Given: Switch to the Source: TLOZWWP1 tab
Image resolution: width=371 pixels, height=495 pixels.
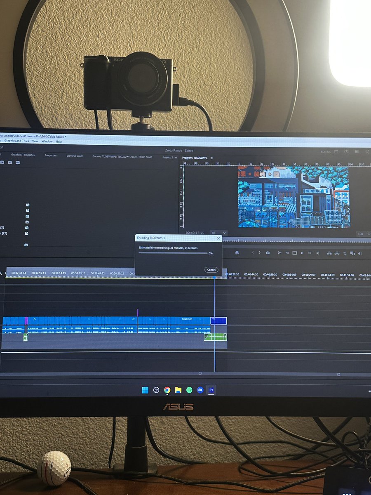Looking at the screenshot, I should pyautogui.click(x=122, y=157).
